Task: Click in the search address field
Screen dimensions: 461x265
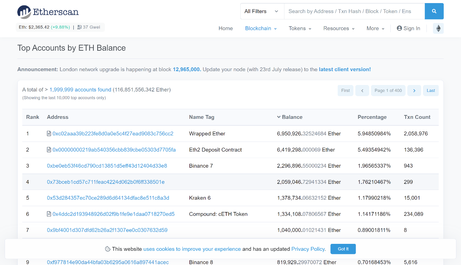Action: pos(354,11)
